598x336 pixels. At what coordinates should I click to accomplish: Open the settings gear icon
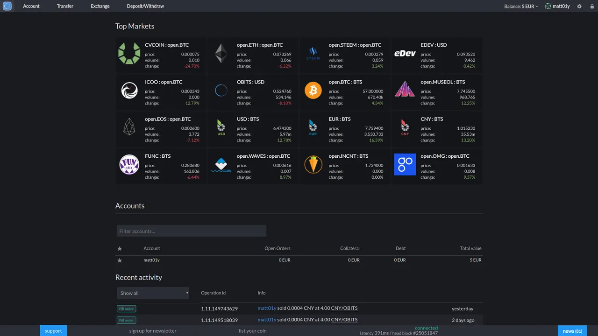pyautogui.click(x=579, y=6)
